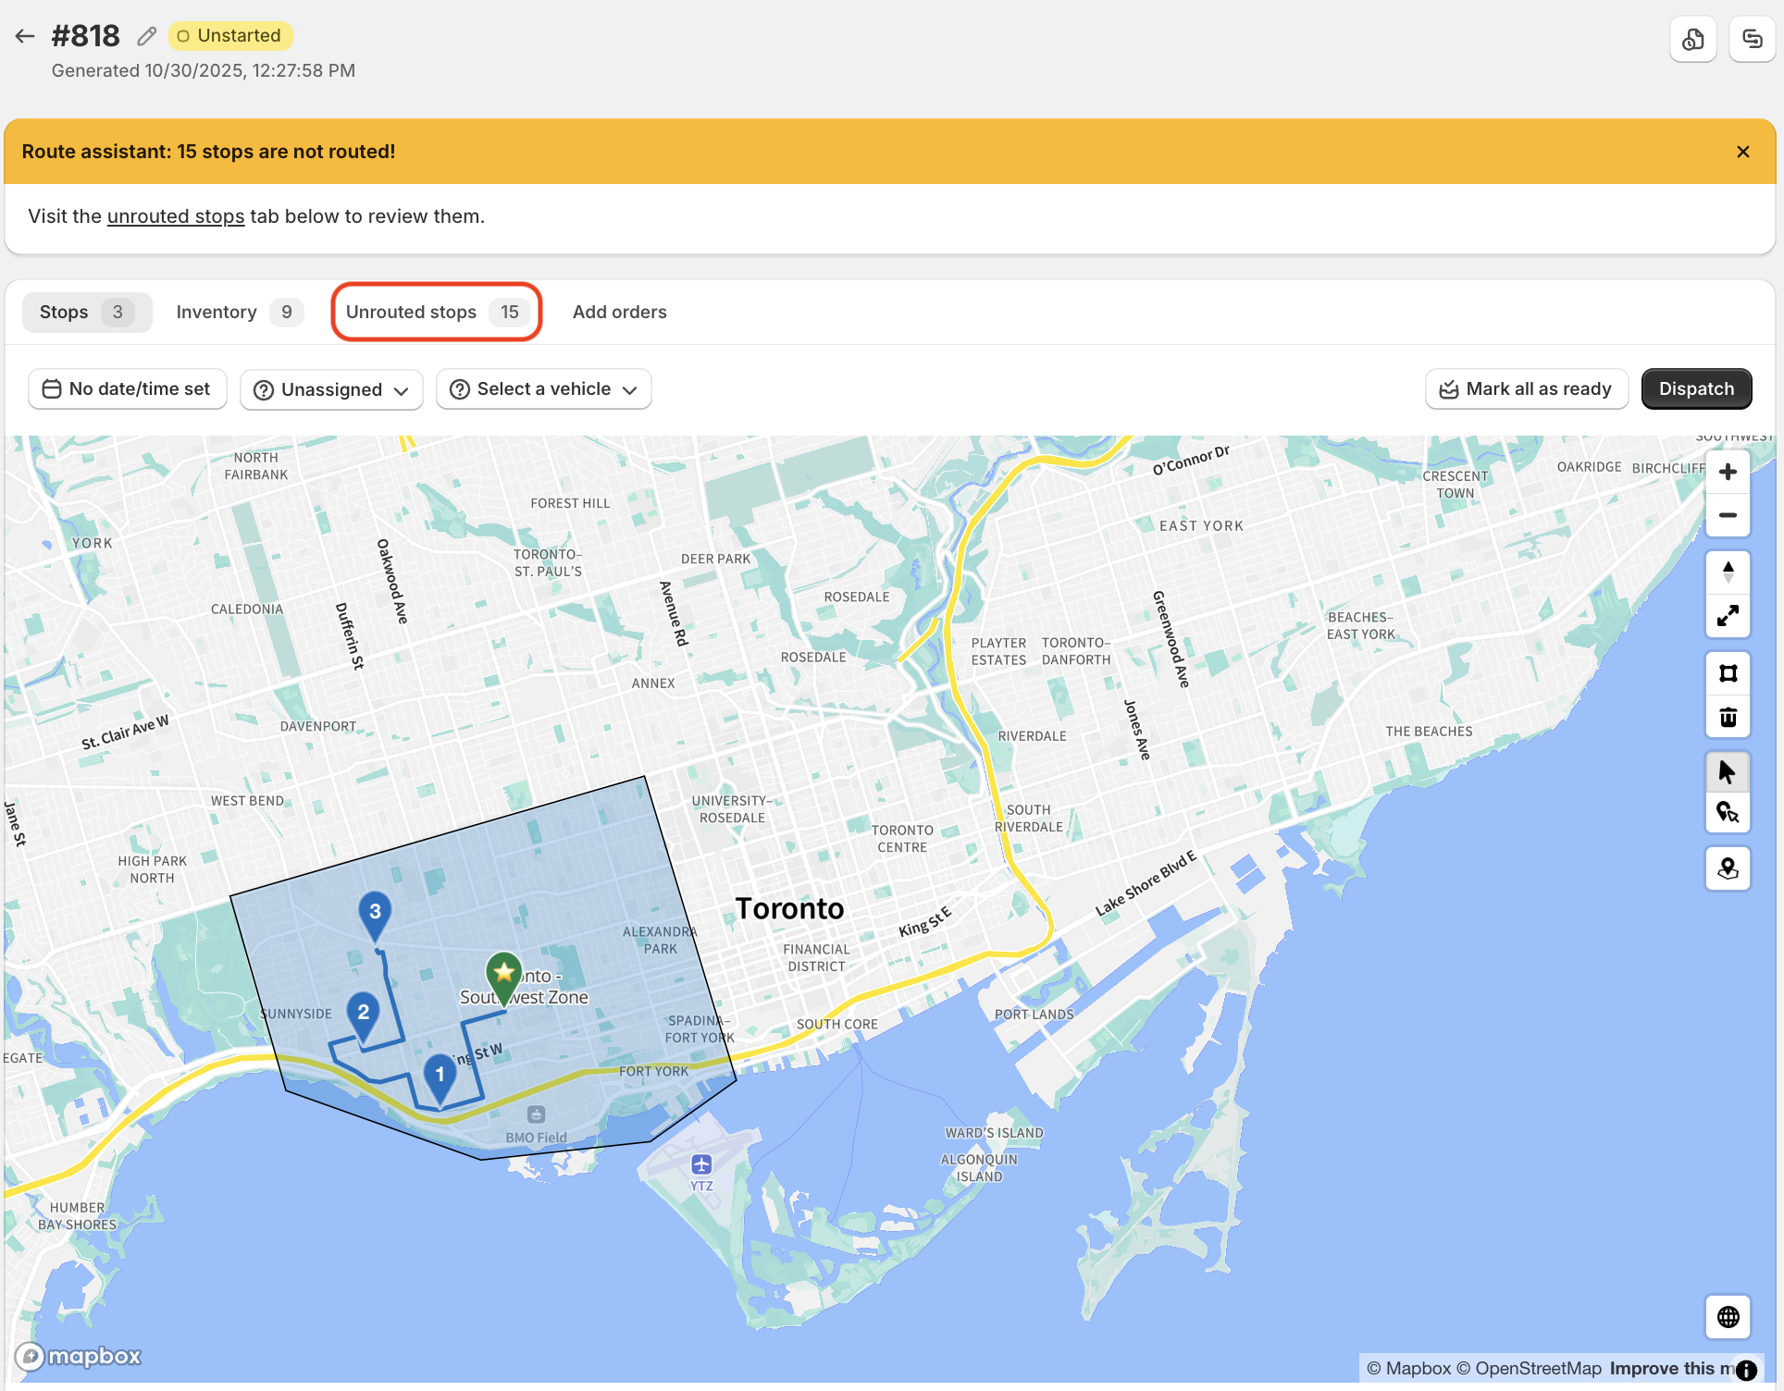Expand the Unassigned driver dropdown
Screen dimensions: 1784x1391
point(331,389)
